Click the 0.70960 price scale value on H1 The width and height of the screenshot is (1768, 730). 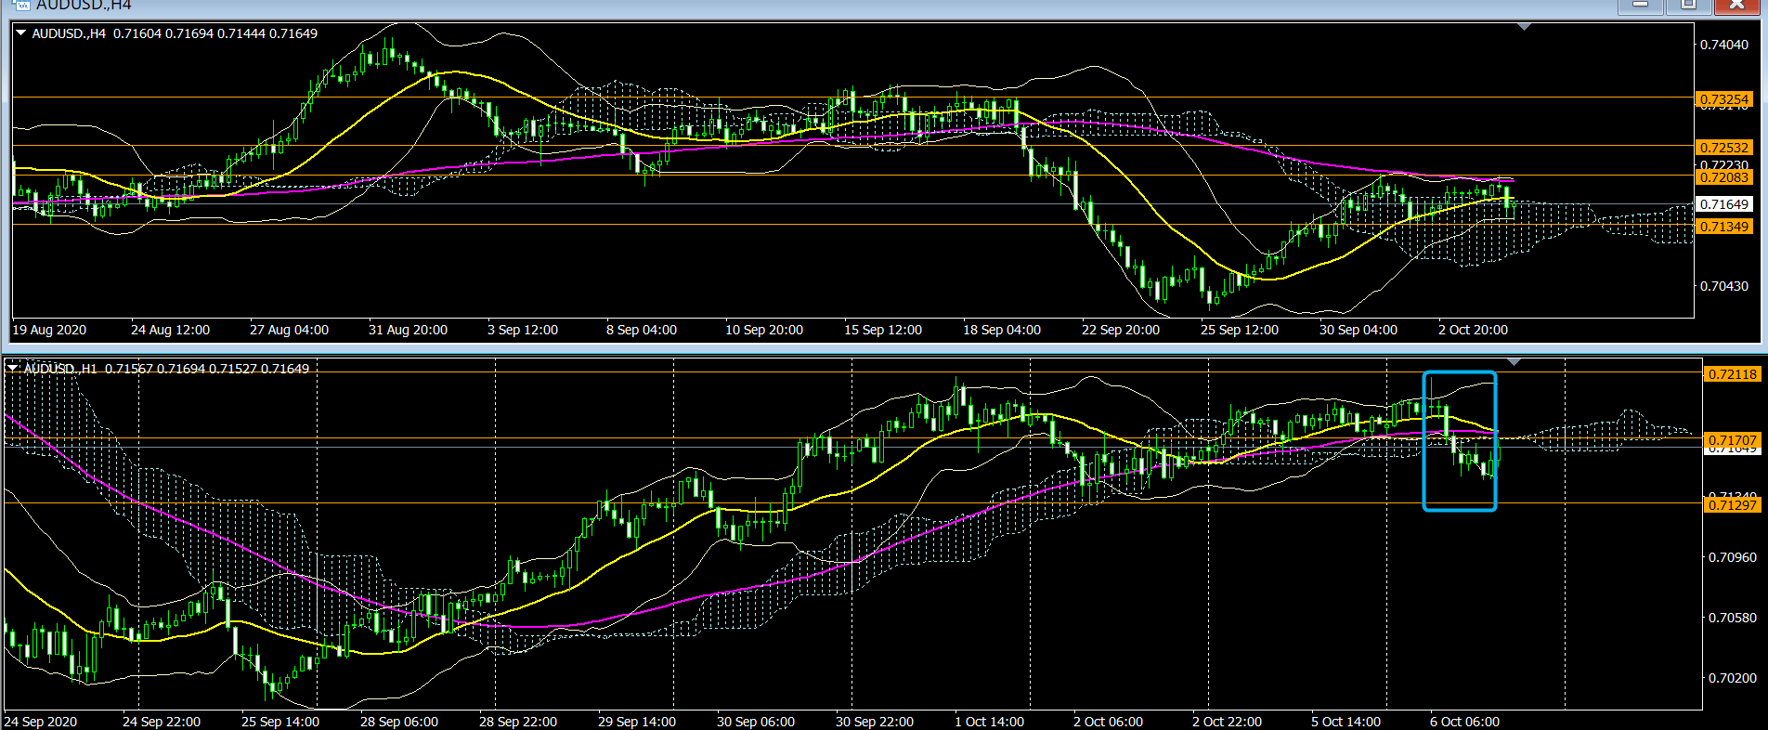[1733, 557]
